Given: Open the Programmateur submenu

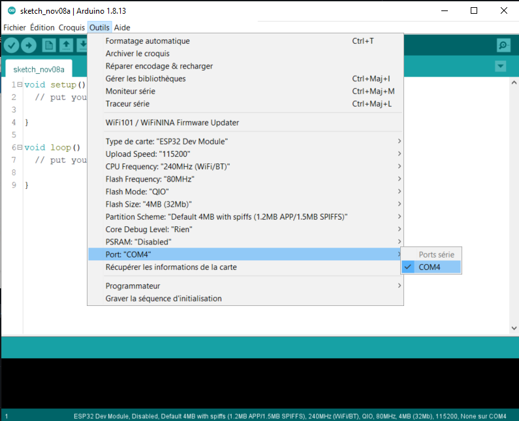Looking at the screenshot, I should (245, 286).
